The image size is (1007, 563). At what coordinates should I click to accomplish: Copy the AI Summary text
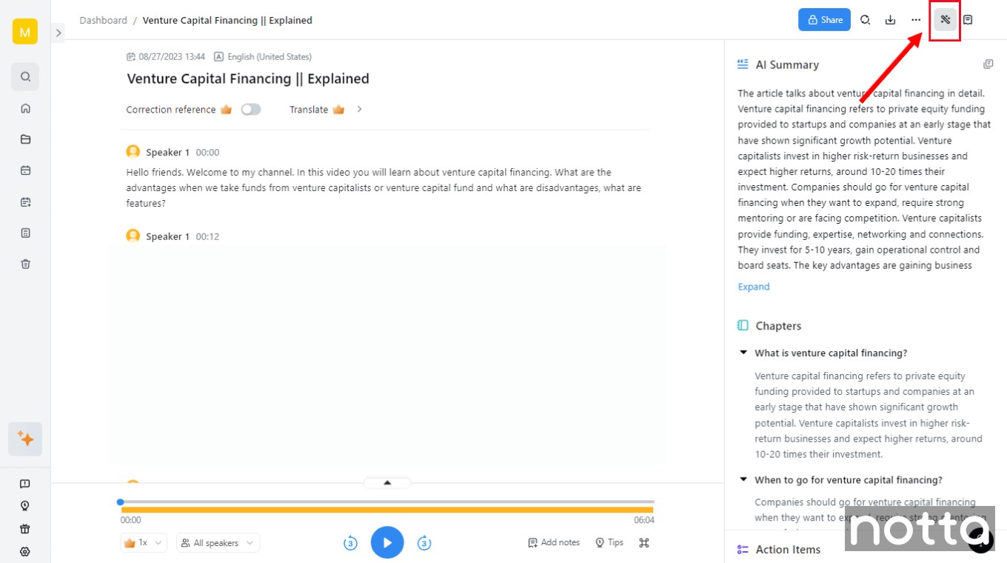988,64
